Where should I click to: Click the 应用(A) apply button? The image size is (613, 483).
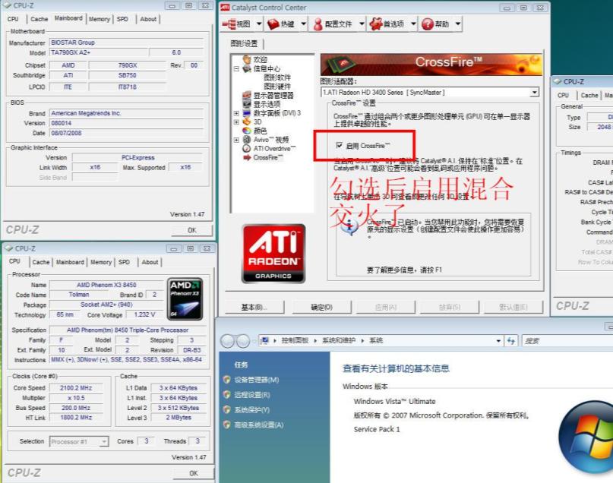tap(385, 307)
